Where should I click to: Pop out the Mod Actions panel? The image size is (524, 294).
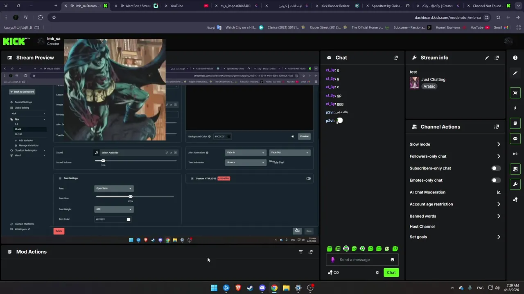tap(310, 252)
